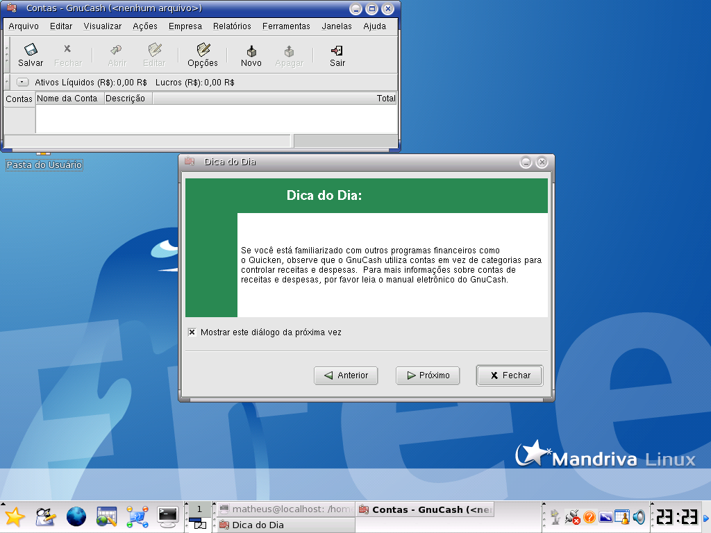Launch the penguin writing app in panel
711x533 pixels.
pos(46,517)
